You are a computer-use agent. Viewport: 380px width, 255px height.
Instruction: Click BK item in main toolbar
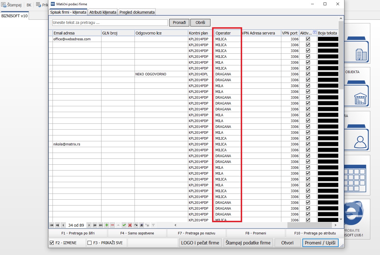29,5
